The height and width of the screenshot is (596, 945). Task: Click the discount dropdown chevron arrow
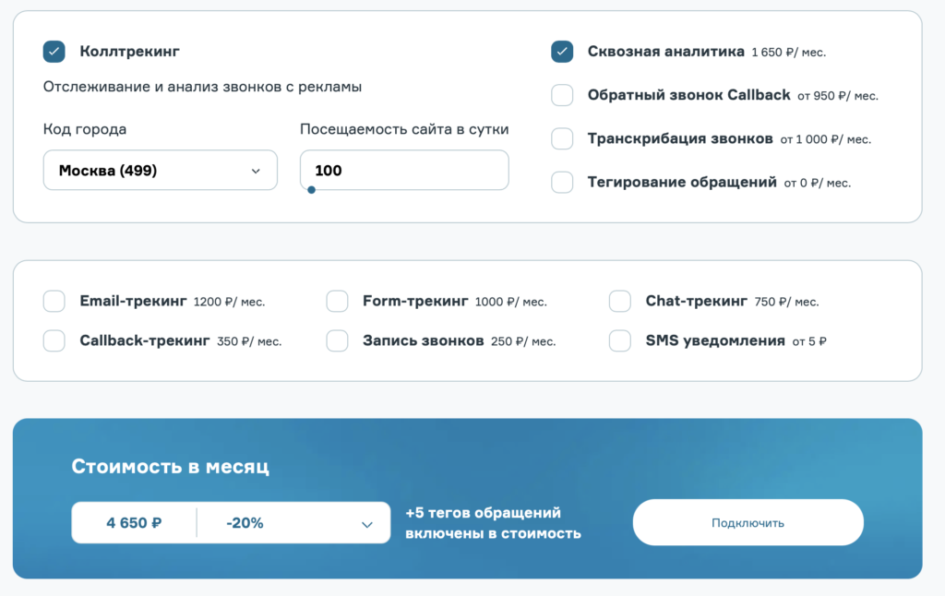point(367,524)
